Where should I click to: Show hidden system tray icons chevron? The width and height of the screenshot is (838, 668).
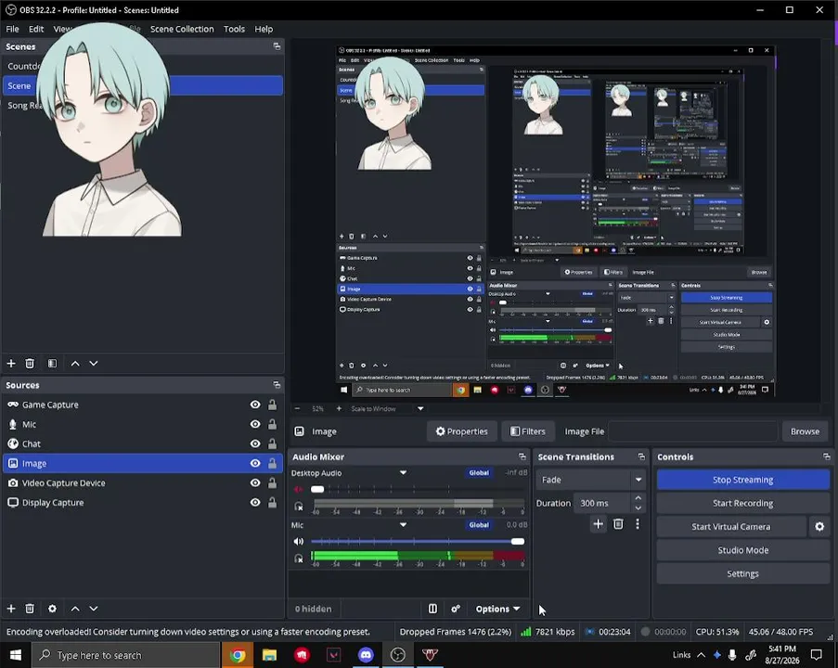[x=702, y=655]
